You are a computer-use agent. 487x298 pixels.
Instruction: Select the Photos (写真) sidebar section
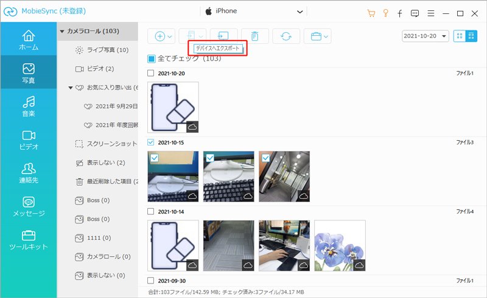pyautogui.click(x=29, y=73)
